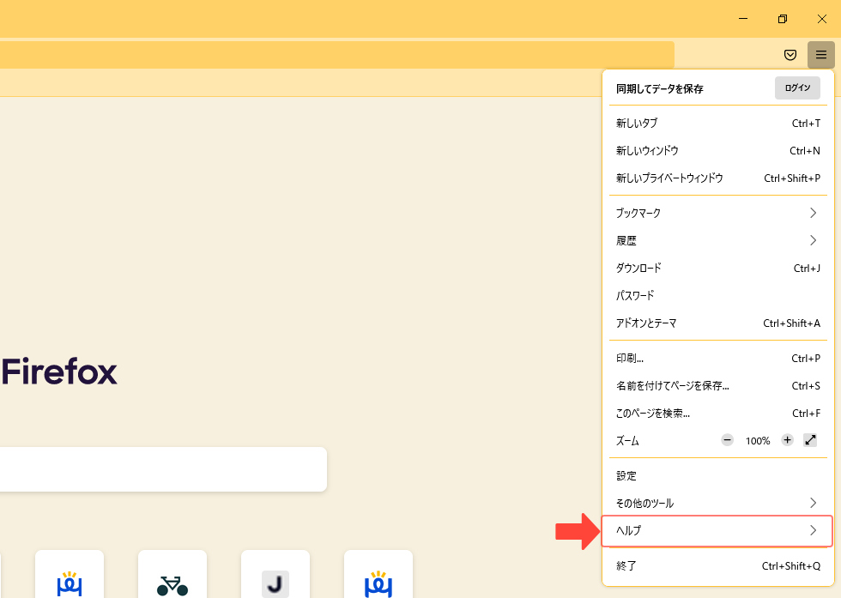Choose 印刷... from the menu
This screenshot has width=841, height=598.
pos(717,359)
